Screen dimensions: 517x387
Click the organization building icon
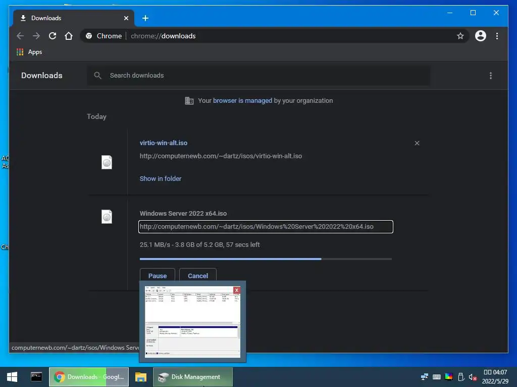pyautogui.click(x=189, y=101)
